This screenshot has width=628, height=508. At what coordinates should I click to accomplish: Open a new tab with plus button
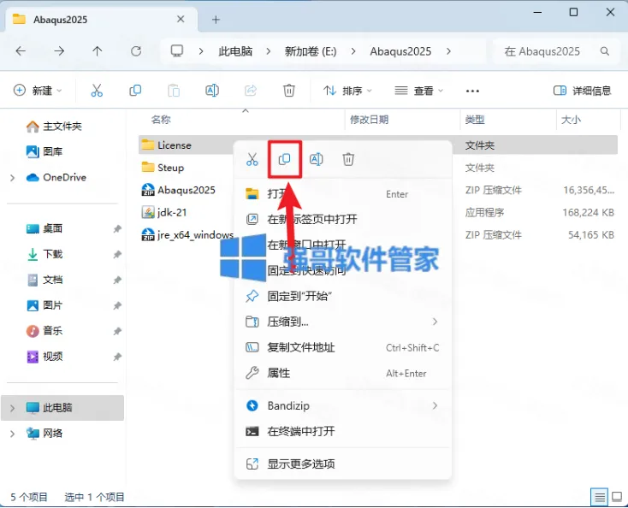216,20
